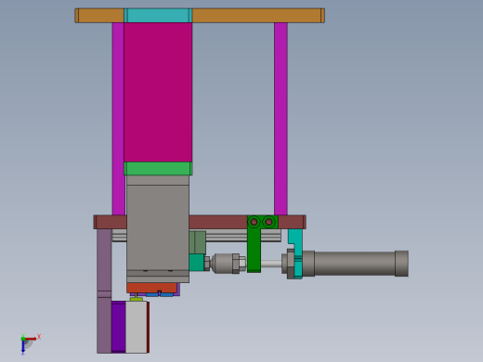Select the right bolt on the green bracket
This screenshot has width=483, height=362.
tap(268, 222)
